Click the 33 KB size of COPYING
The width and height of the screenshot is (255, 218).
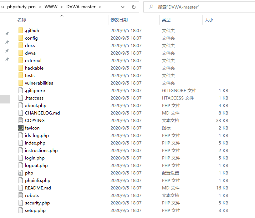(x=222, y=120)
